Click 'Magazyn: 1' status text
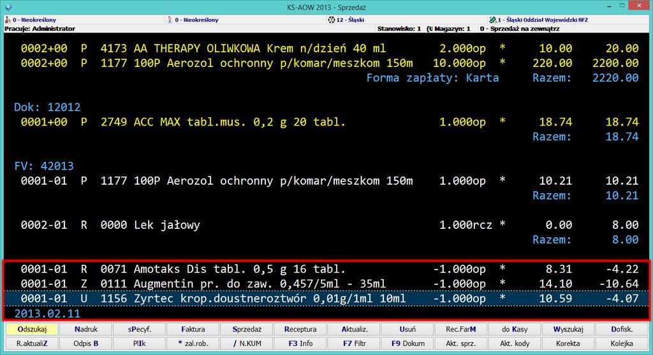 click(451, 29)
